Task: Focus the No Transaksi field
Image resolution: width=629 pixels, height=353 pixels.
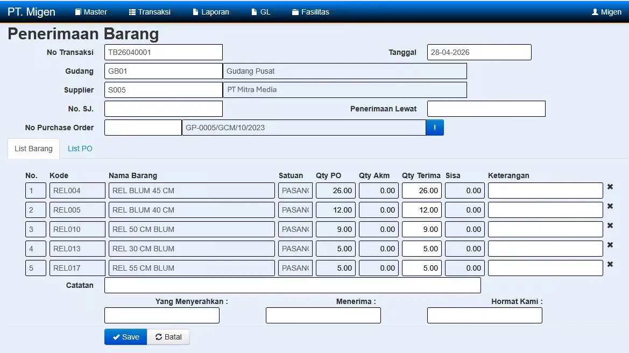Action: coord(164,52)
